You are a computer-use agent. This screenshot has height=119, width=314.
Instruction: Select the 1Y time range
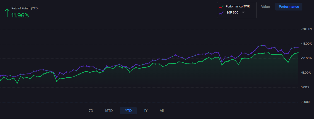pos(146,111)
